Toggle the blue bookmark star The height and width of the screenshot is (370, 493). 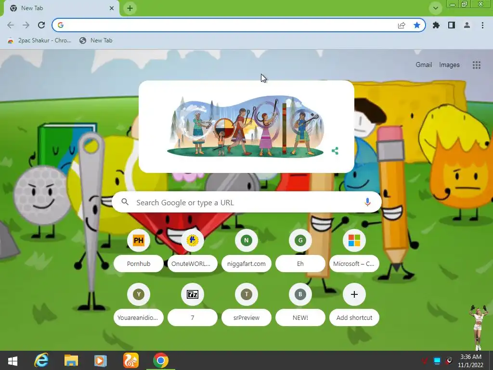pos(417,25)
